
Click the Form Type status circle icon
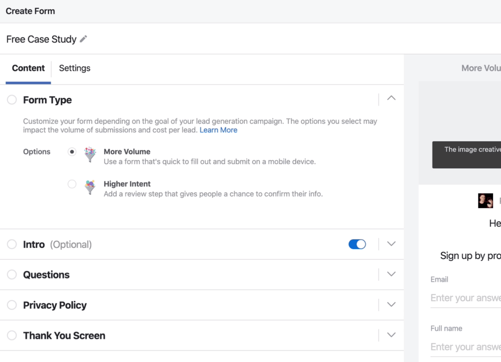12,100
